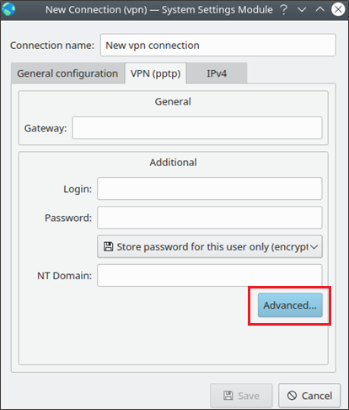The image size is (349, 410).
Task: Select the VPN (pptp) tab
Action: (155, 73)
